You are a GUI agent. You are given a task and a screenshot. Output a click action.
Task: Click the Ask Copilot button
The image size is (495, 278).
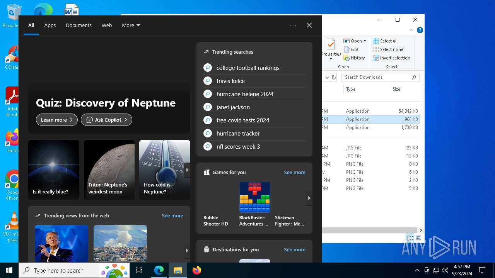106,120
